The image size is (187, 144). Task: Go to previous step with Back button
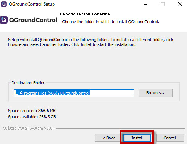point(109,138)
